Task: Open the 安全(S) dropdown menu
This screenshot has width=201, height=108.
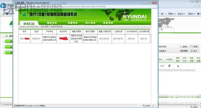Action: (x=181, y=14)
